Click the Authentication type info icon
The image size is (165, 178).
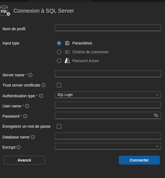point(41,96)
